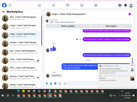Screen dimensions: 137x102
Task: Go to the Home feed icon
Action: (39, 5)
